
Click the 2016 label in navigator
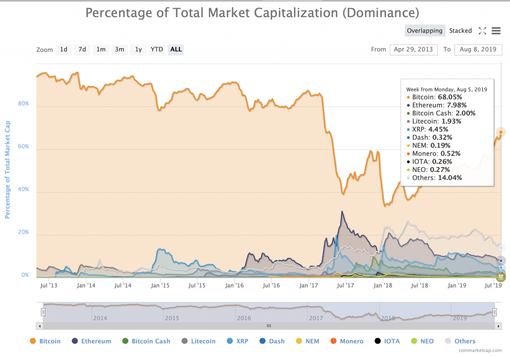click(x=244, y=318)
